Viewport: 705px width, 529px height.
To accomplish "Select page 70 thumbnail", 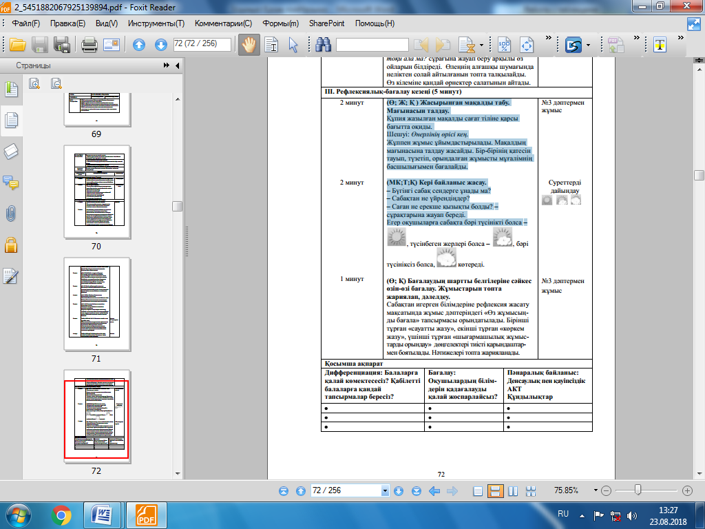I will pos(96,191).
